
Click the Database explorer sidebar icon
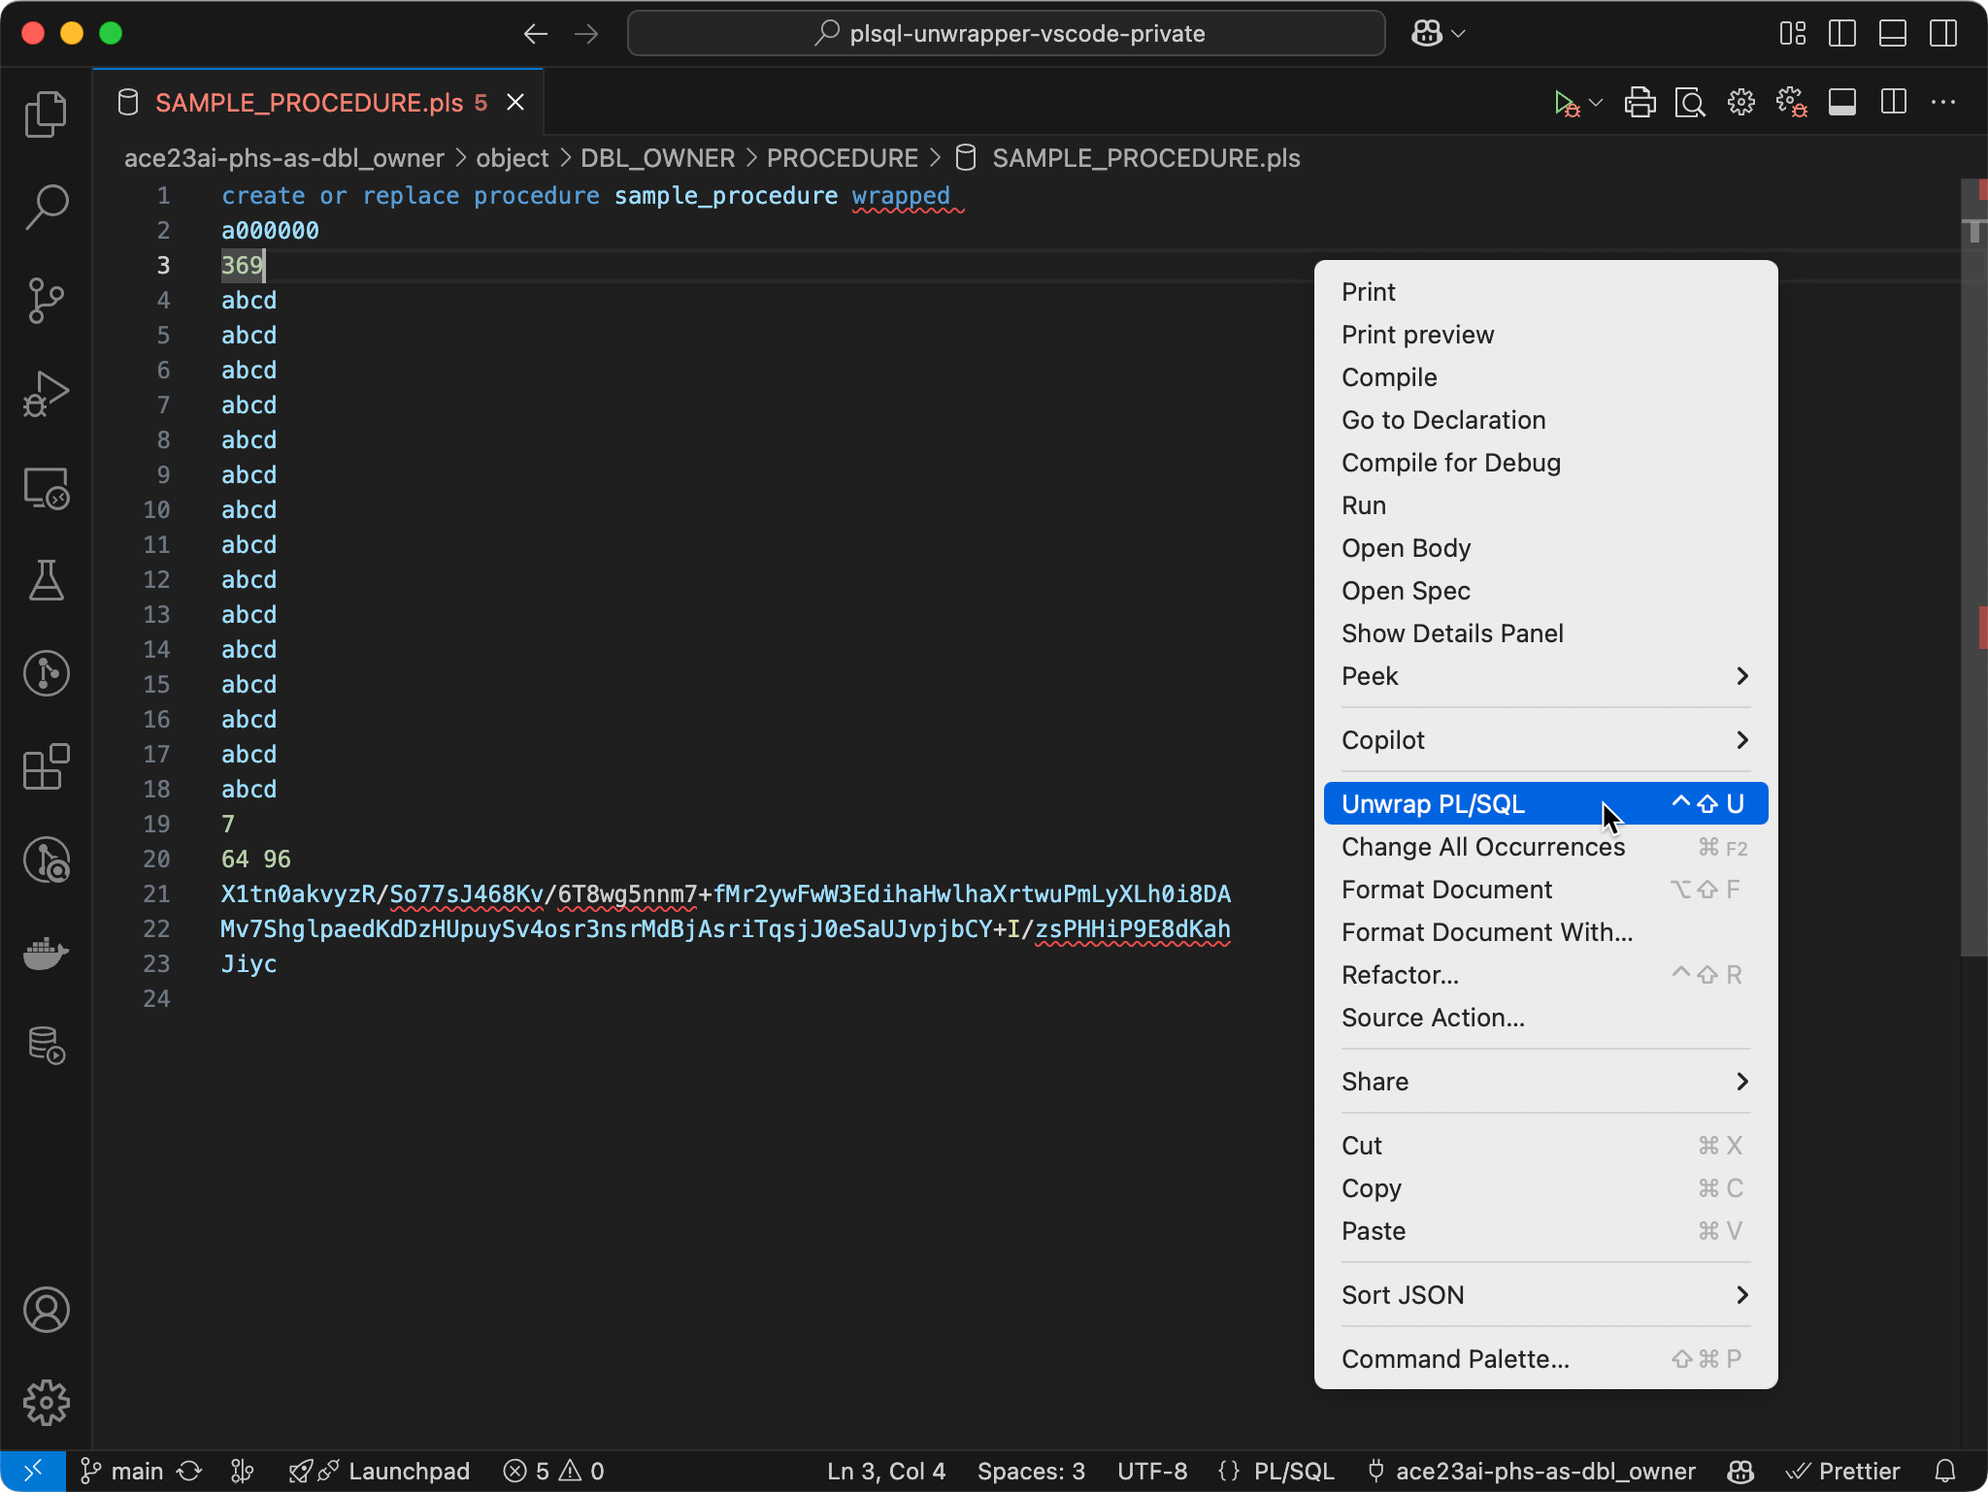coord(46,1047)
